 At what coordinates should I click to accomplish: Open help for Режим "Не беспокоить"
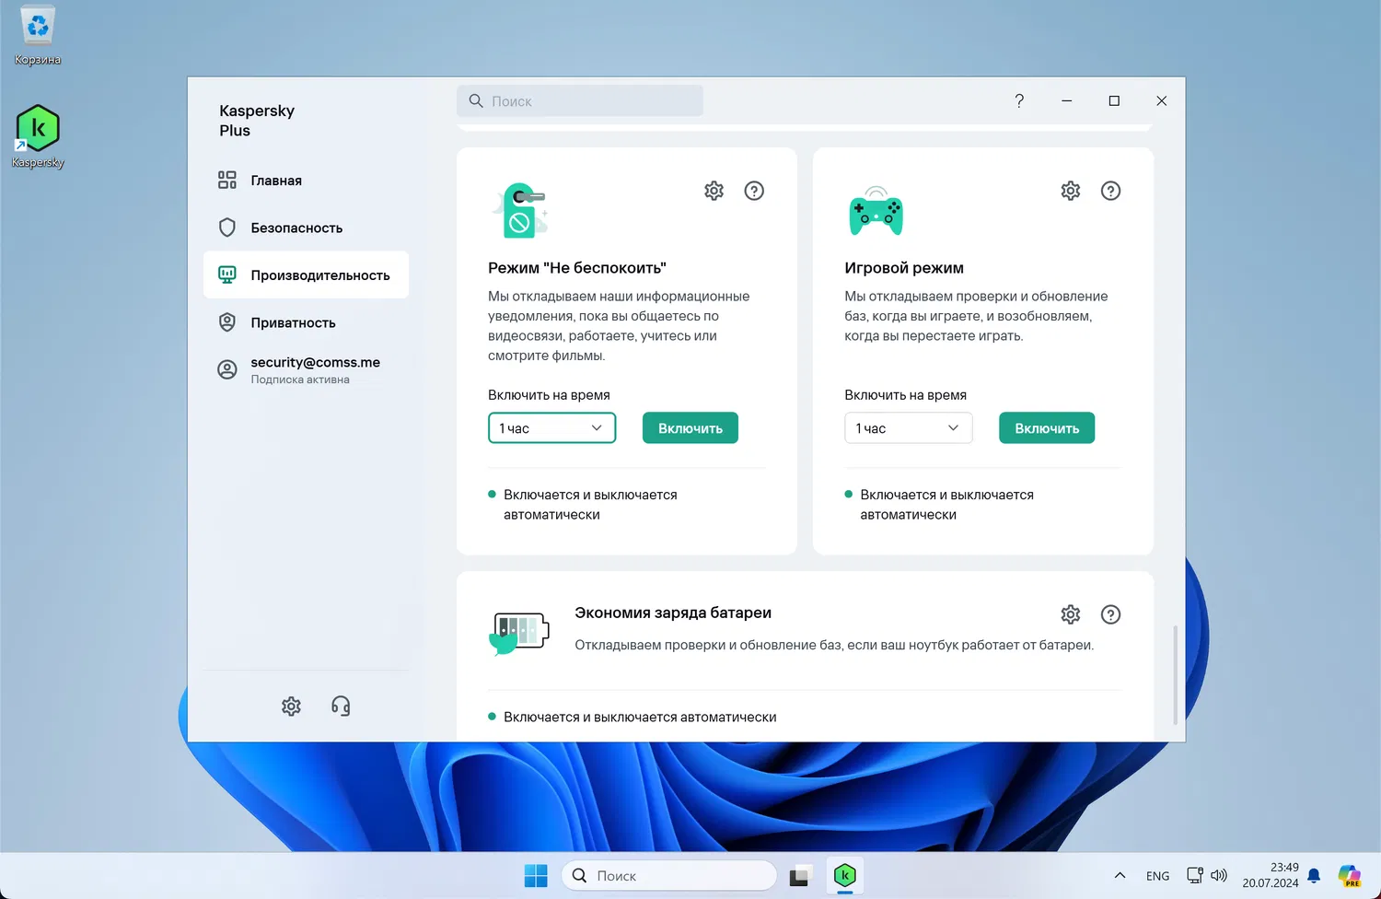tap(754, 191)
